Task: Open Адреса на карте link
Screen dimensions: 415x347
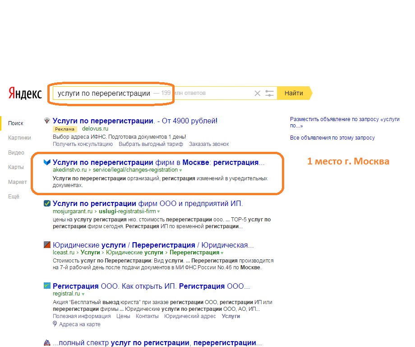Action: pyautogui.click(x=80, y=324)
